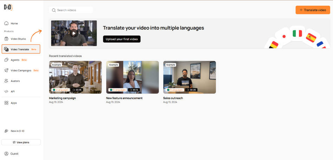Click the 5 Languages badge
The height and width of the screenshot is (160, 333).
coord(118,90)
